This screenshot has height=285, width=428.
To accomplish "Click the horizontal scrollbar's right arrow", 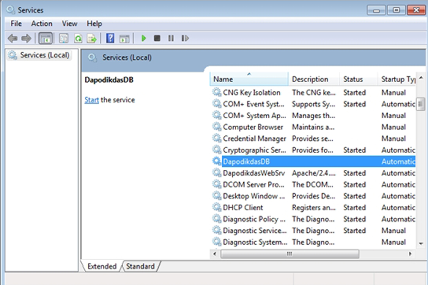I will (x=410, y=254).
